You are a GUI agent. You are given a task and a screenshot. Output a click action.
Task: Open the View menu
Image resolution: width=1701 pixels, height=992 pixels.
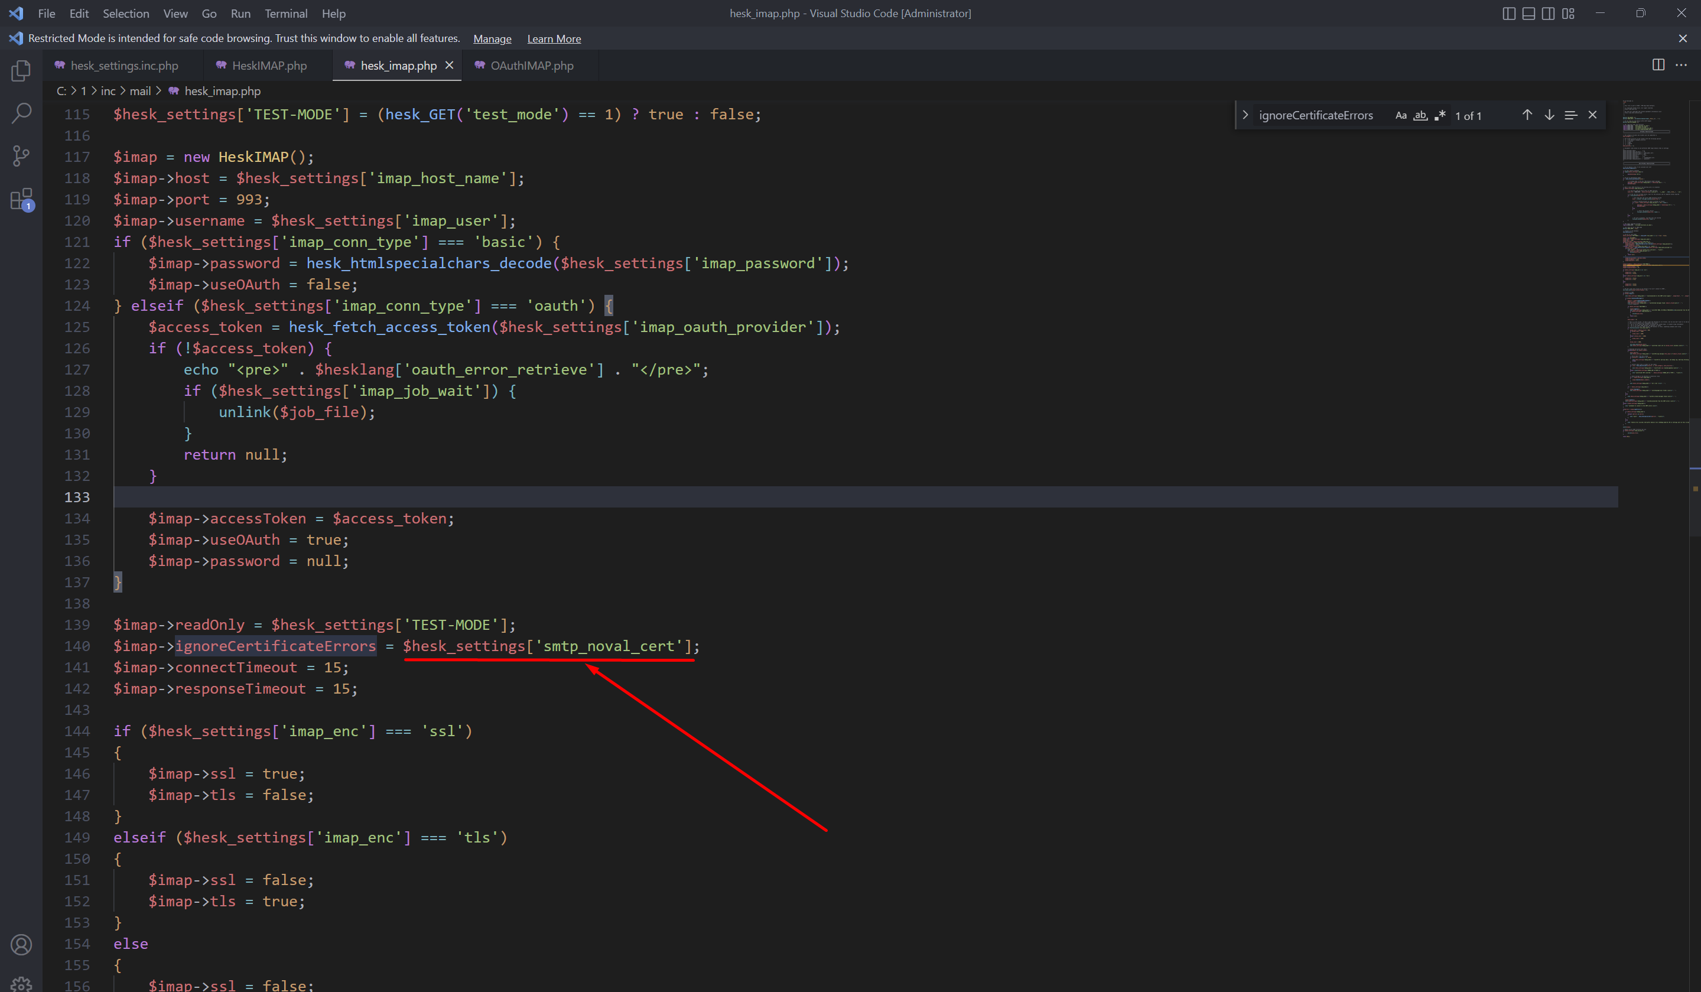click(175, 14)
